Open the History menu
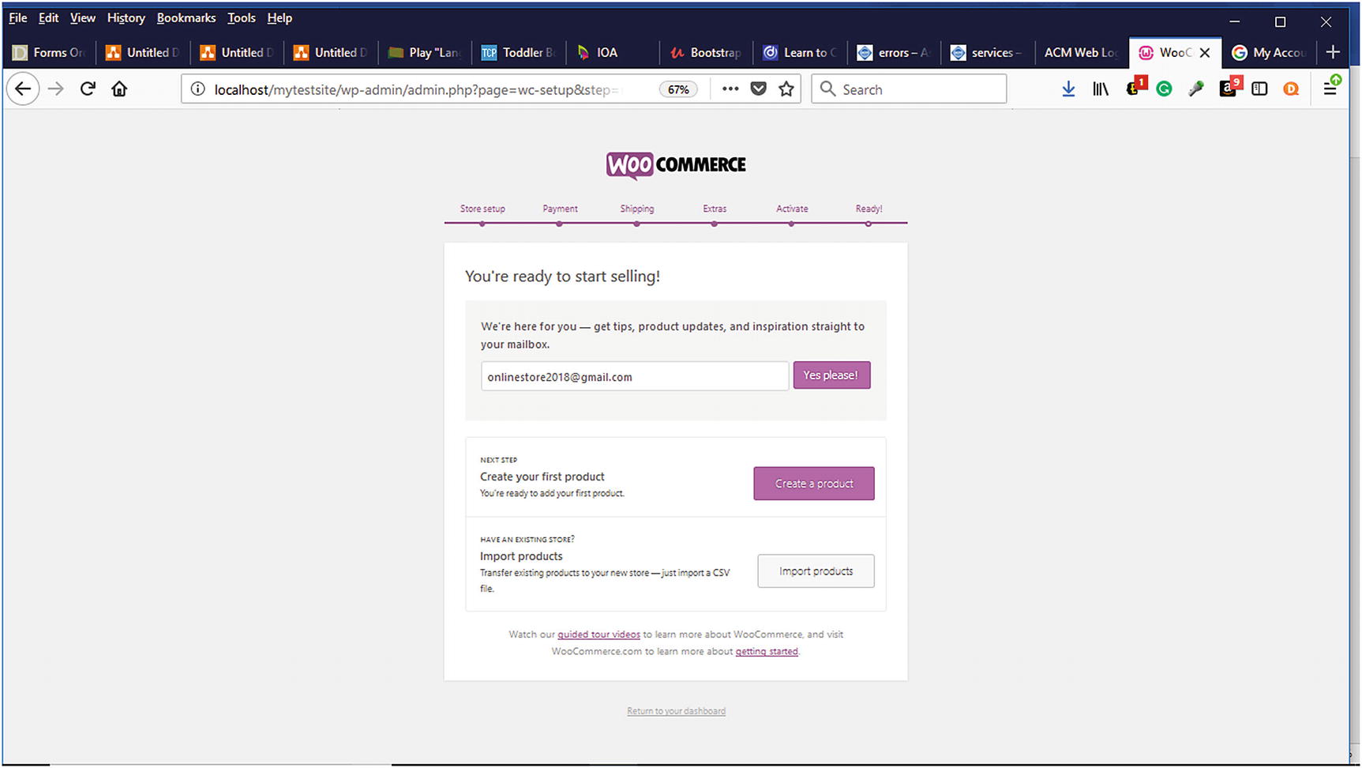1362x768 pixels. point(126,17)
